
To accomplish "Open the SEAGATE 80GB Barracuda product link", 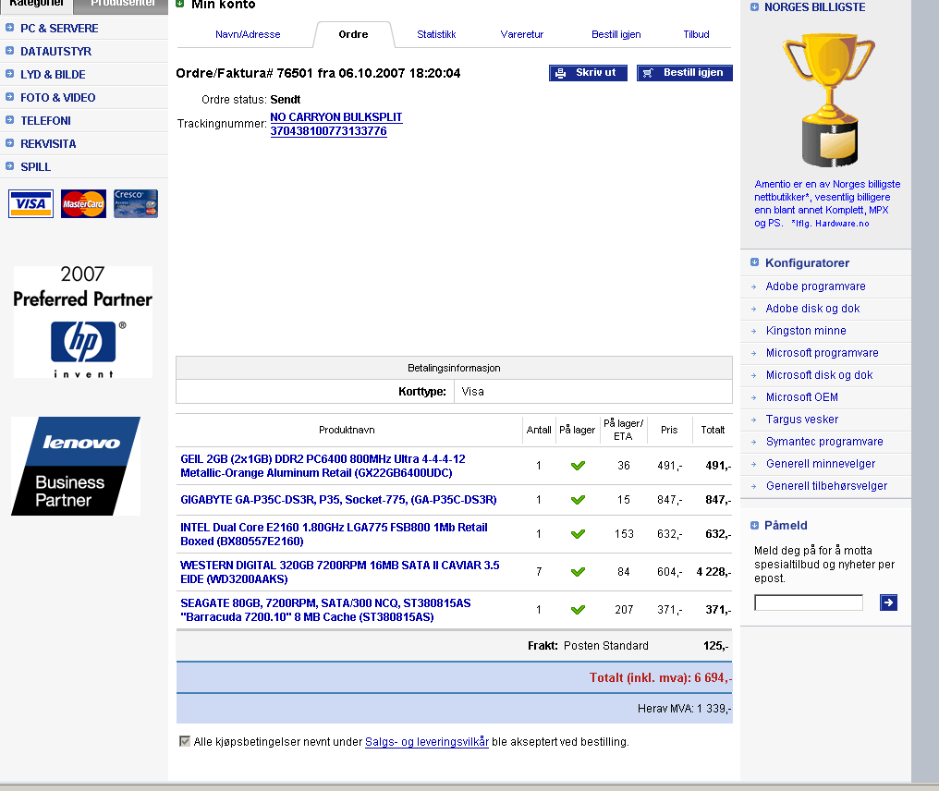I will coord(325,610).
